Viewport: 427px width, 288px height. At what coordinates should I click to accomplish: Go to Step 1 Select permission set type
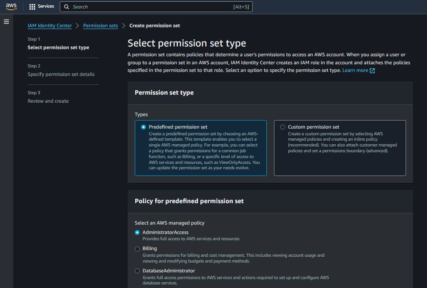[58, 47]
